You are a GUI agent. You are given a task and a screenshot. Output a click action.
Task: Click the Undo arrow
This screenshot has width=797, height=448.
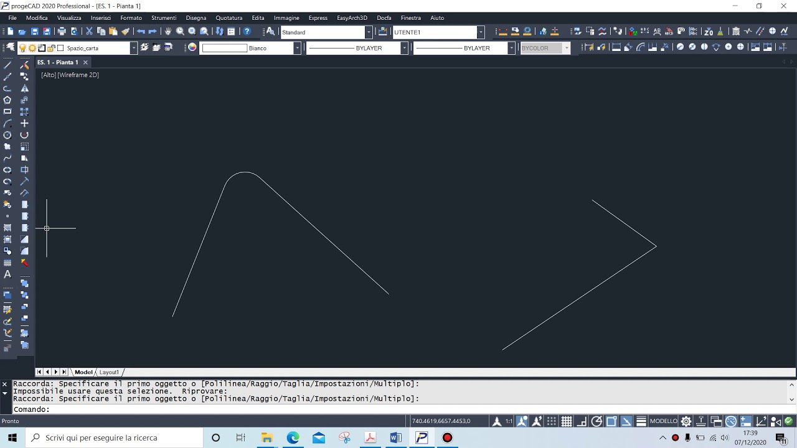click(x=141, y=31)
